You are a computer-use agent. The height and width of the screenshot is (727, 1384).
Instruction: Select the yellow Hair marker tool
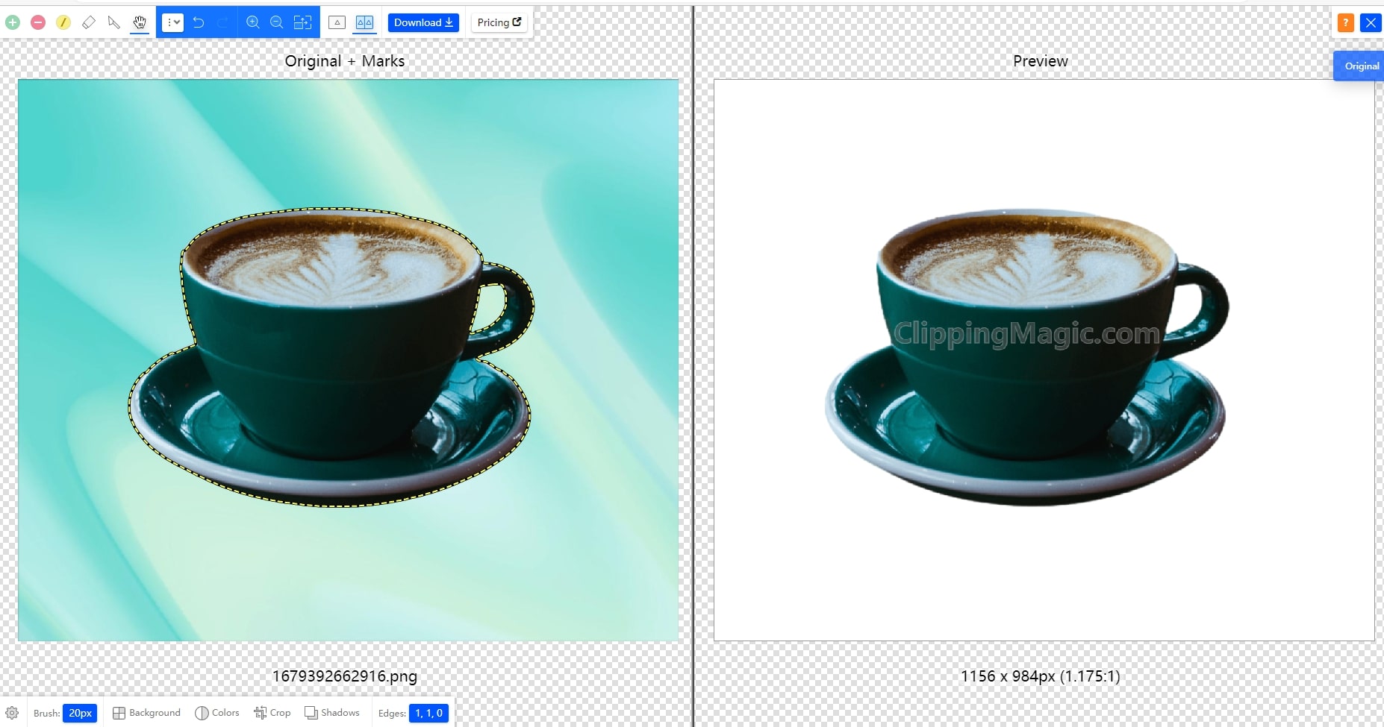pos(63,22)
